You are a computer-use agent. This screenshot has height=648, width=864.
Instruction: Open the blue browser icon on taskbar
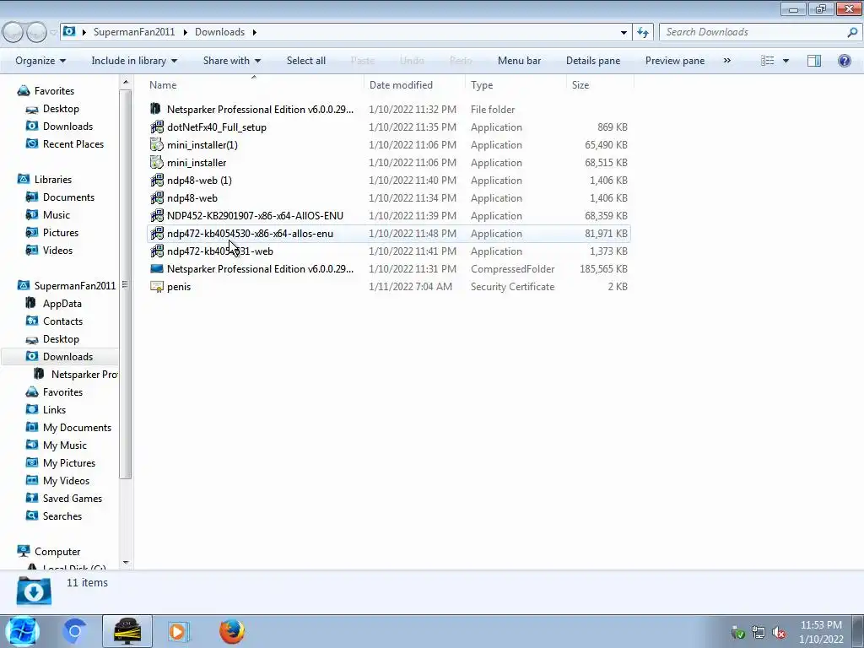click(74, 631)
